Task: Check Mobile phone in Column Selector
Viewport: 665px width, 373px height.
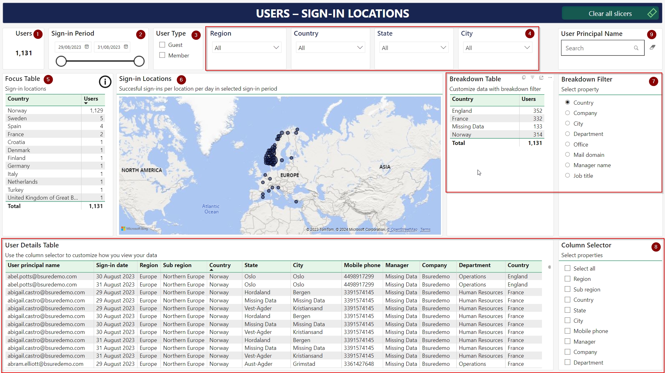Action: pos(567,331)
